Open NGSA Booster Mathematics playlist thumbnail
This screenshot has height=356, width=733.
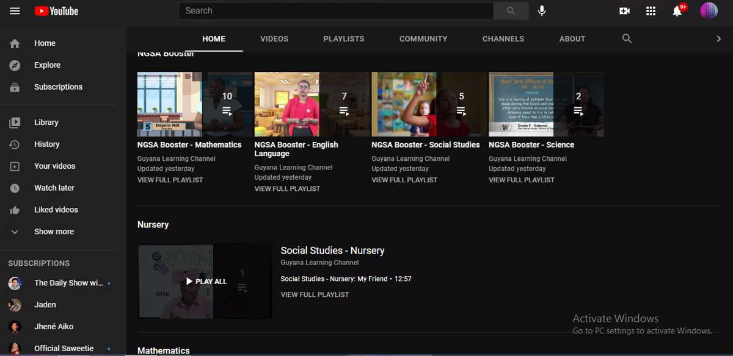[x=195, y=104]
